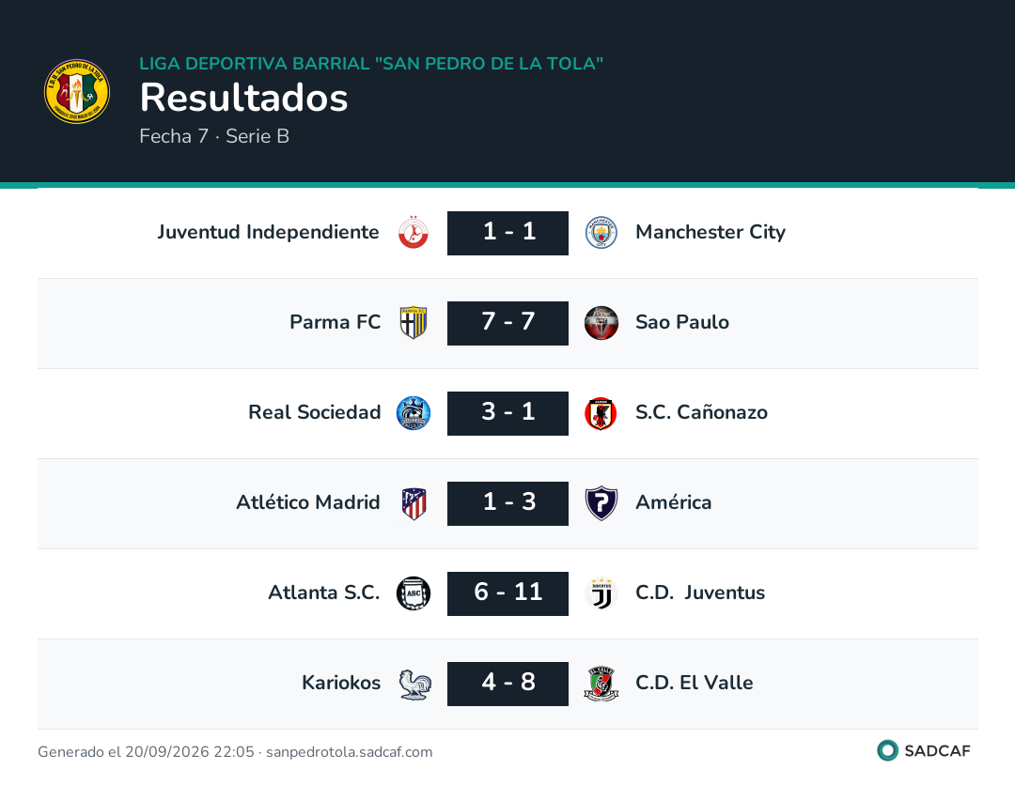Click the Kariokos team name
The height and width of the screenshot is (800, 1015).
click(341, 683)
